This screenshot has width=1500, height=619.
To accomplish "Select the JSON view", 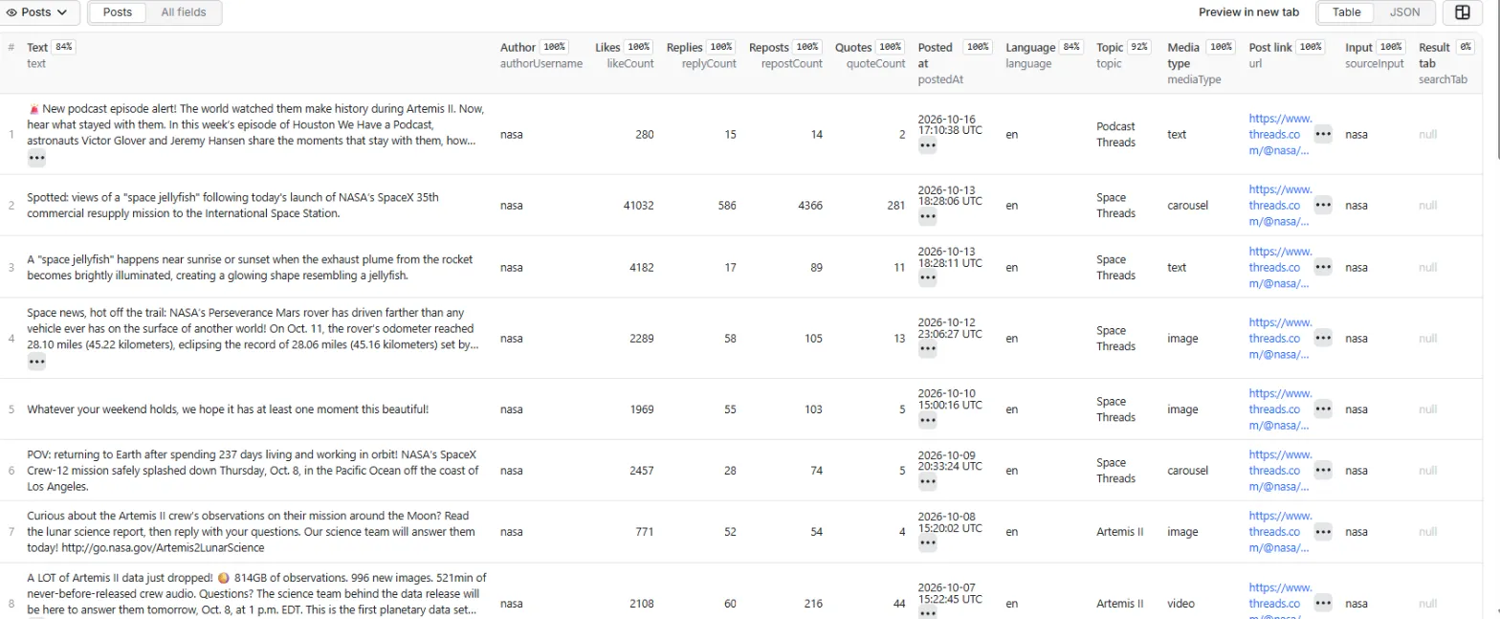I will click(x=1404, y=12).
